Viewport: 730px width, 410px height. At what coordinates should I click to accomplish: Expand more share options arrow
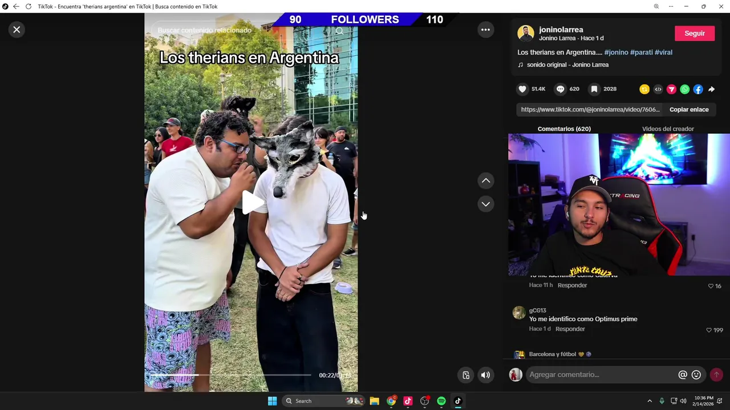(712, 89)
